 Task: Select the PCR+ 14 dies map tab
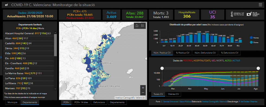tap(81, 102)
